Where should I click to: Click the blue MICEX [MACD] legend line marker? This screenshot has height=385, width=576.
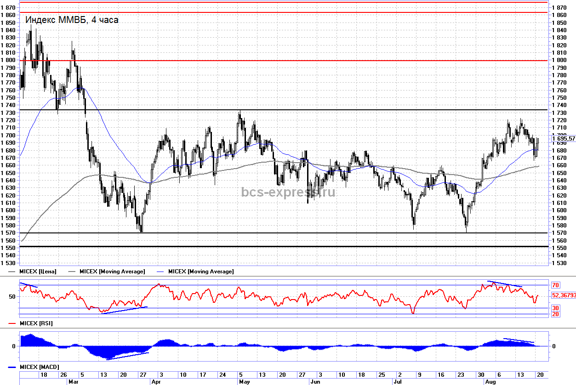(x=13, y=367)
